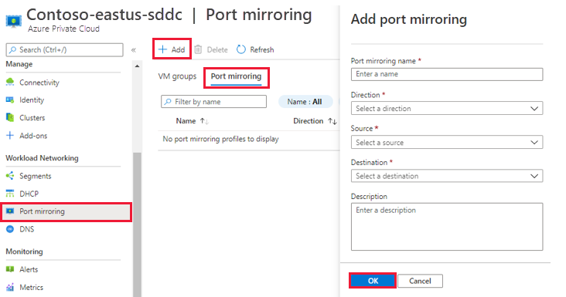566x297 pixels.
Task: Open the Select a destination dropdown
Action: (447, 176)
